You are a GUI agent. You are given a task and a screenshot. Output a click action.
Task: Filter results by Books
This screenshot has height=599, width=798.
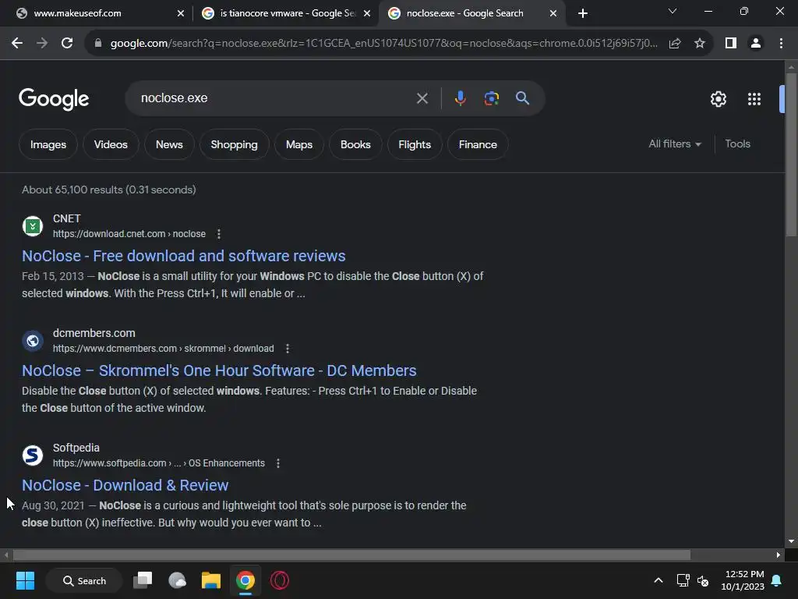pos(355,144)
